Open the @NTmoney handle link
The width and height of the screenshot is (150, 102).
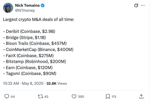25,10
